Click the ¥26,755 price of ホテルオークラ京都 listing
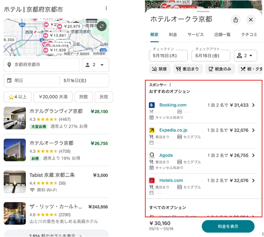The image size is (264, 237). [x=99, y=144]
